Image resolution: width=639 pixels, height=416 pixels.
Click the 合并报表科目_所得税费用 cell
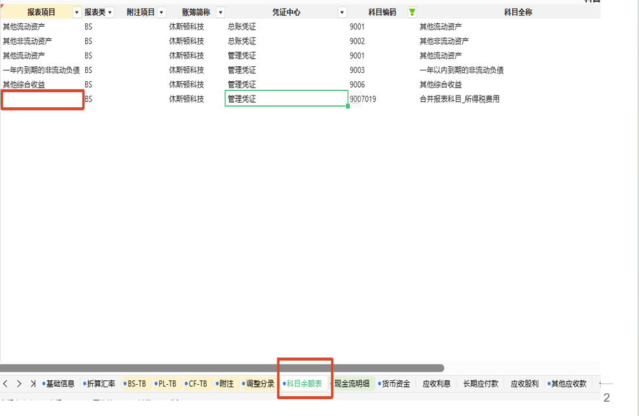tap(460, 99)
